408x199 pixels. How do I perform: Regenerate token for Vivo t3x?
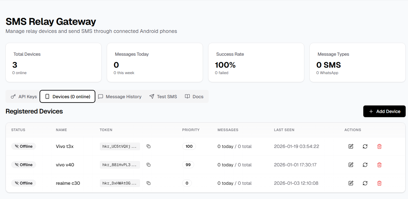[365, 146]
